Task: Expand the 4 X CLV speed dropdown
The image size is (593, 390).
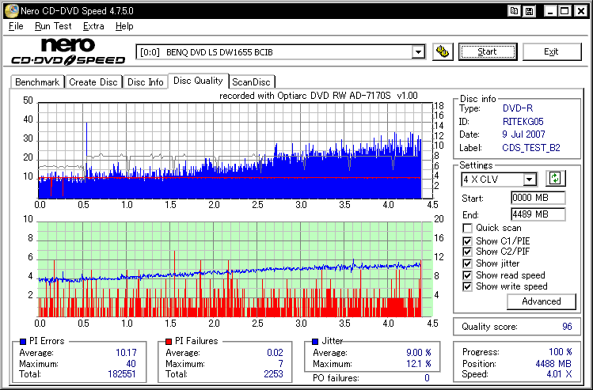Action: [529, 180]
